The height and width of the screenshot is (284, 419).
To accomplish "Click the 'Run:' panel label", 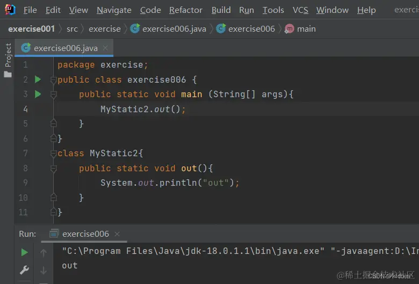I will pyautogui.click(x=27, y=234).
